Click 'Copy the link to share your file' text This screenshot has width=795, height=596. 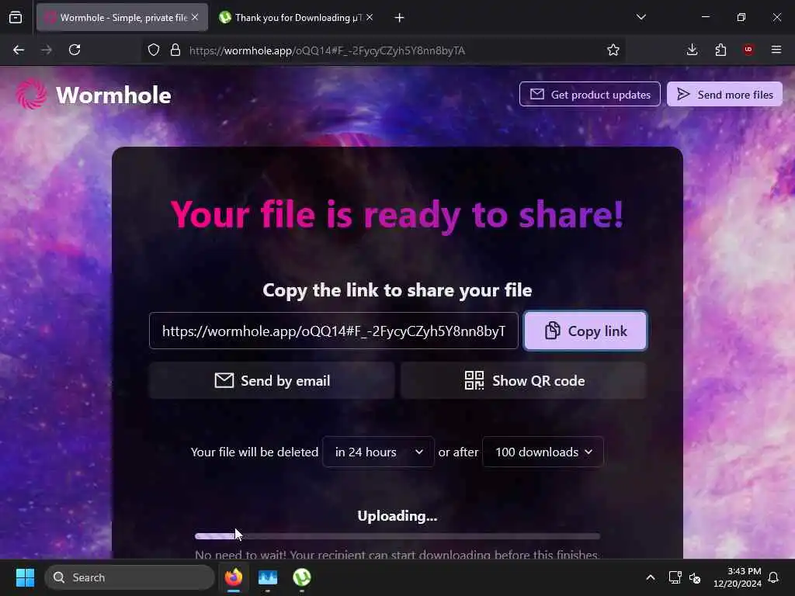point(397,290)
